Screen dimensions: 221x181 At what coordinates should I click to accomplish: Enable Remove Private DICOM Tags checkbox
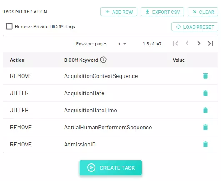point(9,26)
